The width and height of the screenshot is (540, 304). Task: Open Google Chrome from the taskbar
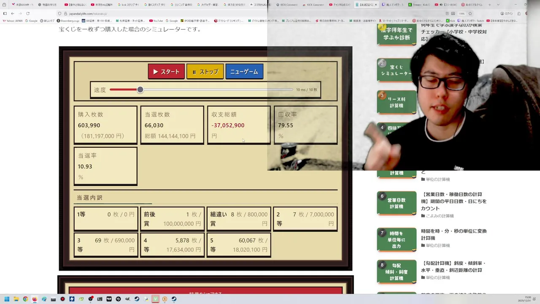tap(25, 299)
